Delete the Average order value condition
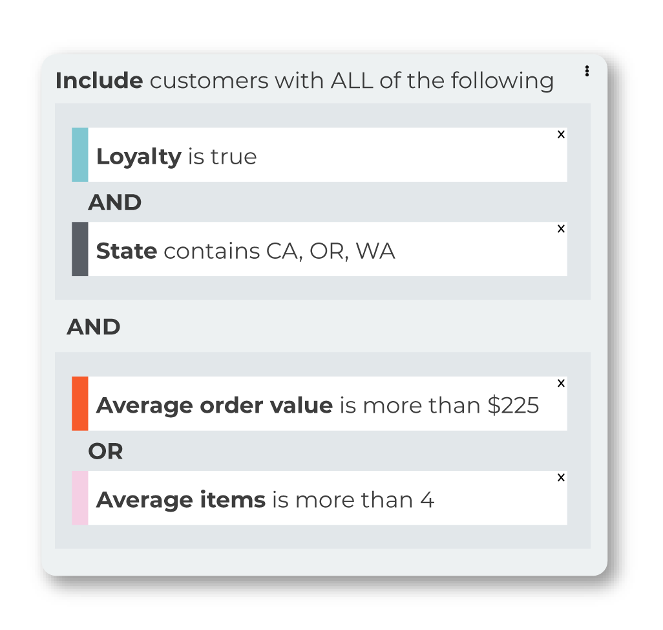Image resolution: width=663 pixels, height=630 pixels. pos(561,384)
